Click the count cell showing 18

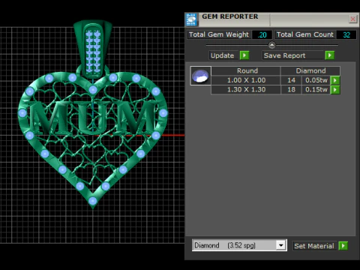tap(291, 89)
